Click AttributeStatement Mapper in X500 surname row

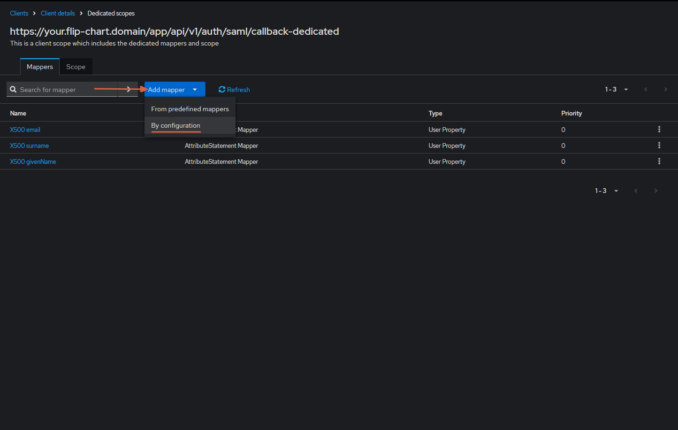point(221,146)
